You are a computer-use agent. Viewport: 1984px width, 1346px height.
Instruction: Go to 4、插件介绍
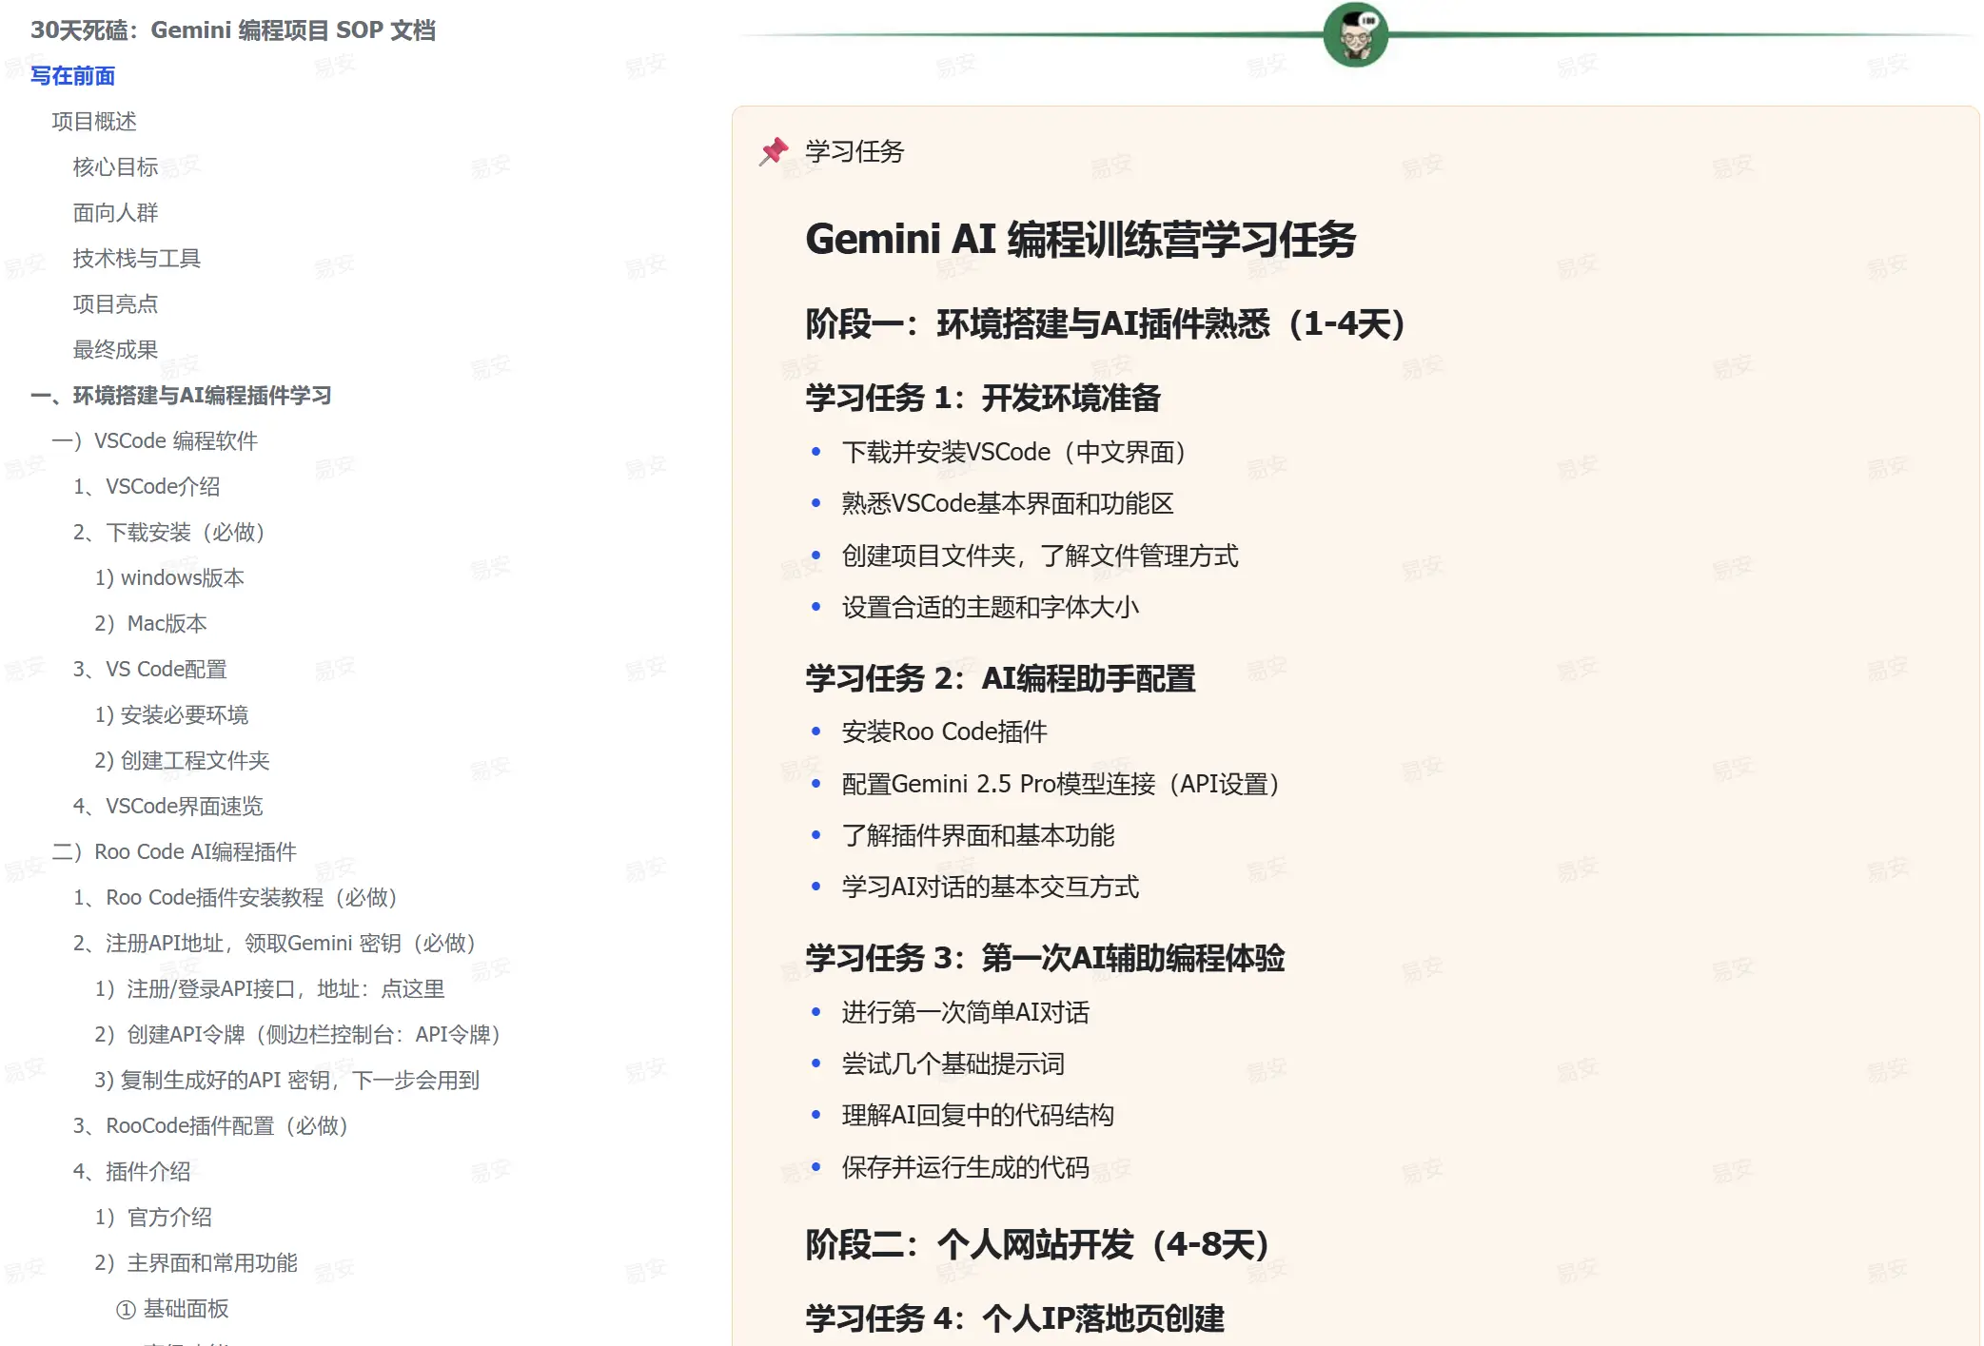click(131, 1172)
